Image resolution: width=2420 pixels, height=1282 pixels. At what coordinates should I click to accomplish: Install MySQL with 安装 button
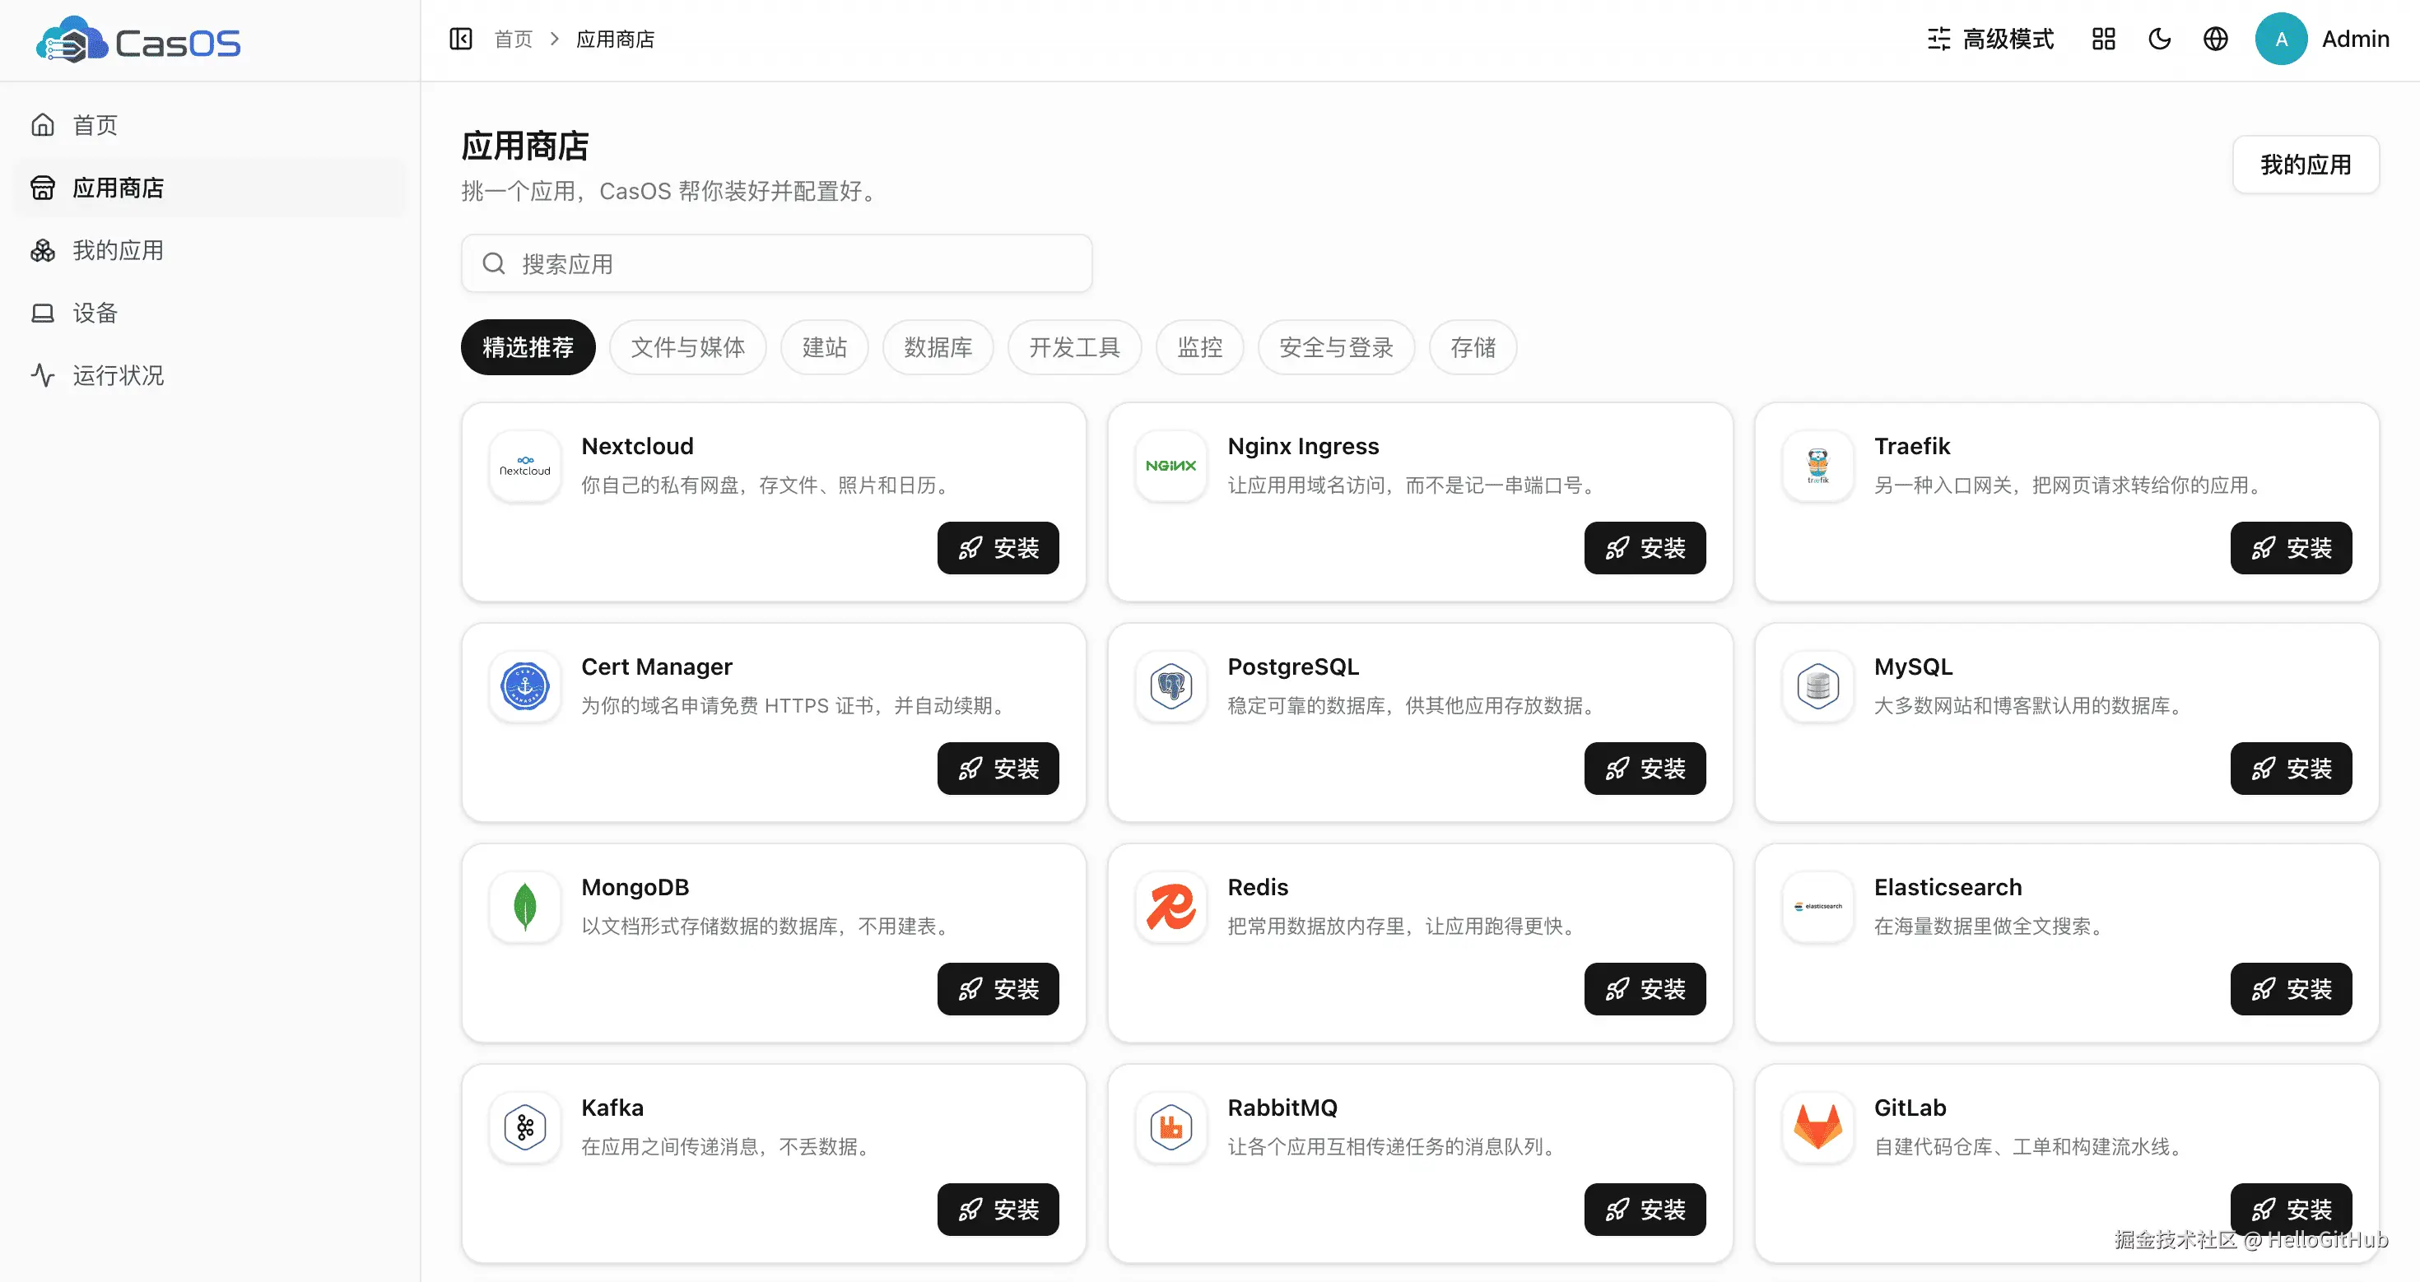(2292, 769)
